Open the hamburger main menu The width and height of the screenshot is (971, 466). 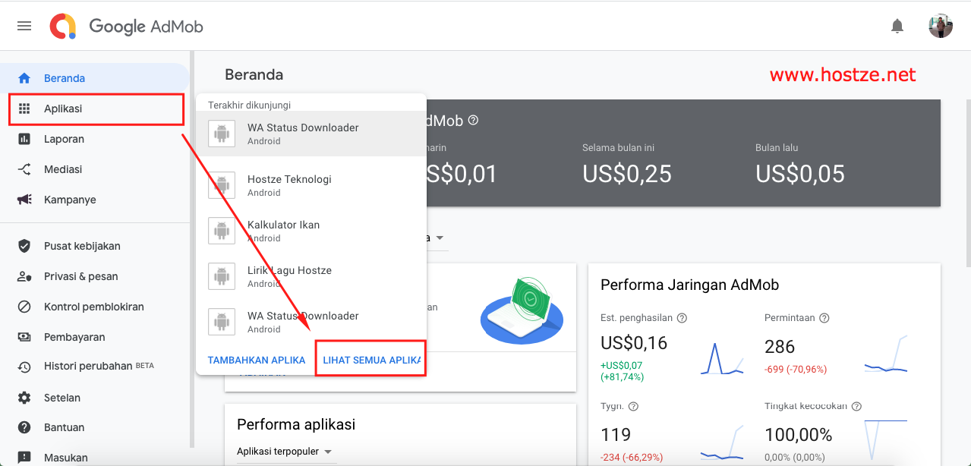(24, 26)
